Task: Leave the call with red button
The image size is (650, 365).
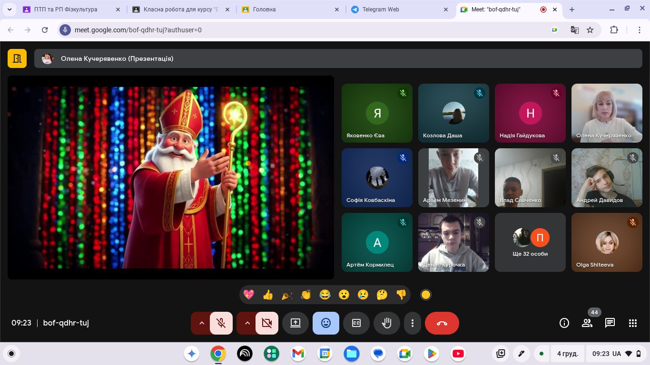Action: coord(442,323)
